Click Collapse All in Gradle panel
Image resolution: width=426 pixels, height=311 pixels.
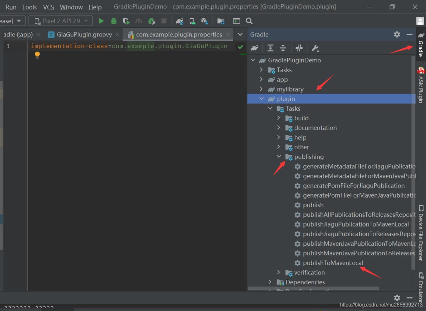pyautogui.click(x=283, y=48)
